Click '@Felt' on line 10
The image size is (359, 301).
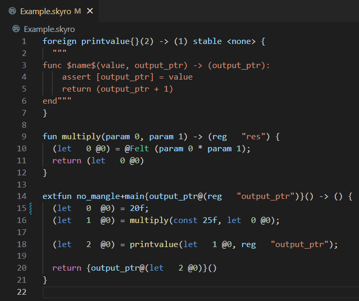pyautogui.click(x=136, y=149)
